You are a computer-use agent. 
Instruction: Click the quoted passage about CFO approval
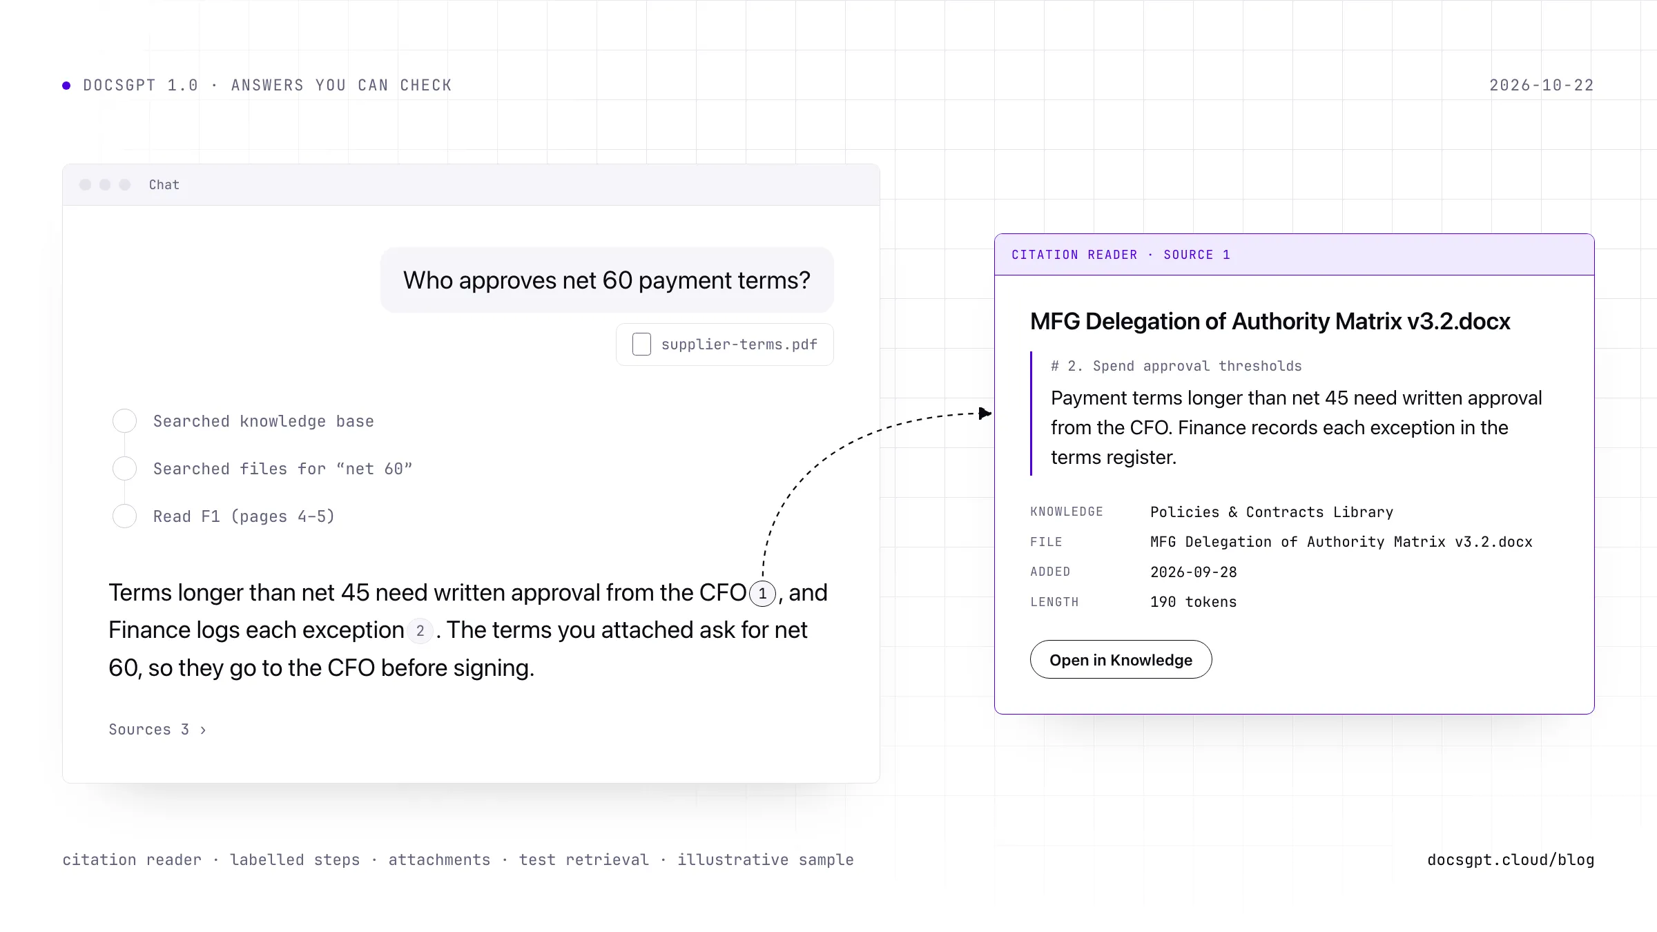click(1296, 428)
